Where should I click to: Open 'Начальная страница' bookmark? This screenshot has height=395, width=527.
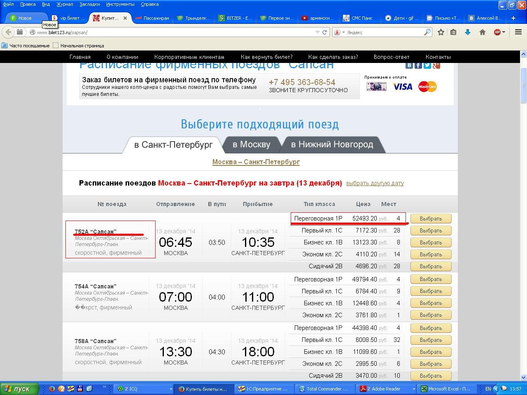point(79,46)
